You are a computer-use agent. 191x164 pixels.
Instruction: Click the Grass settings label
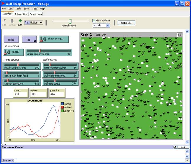point(11,46)
